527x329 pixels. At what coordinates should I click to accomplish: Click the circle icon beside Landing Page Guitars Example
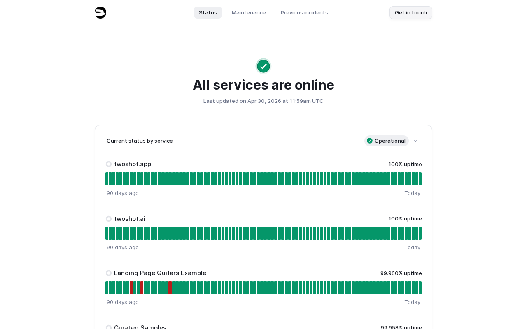click(109, 273)
